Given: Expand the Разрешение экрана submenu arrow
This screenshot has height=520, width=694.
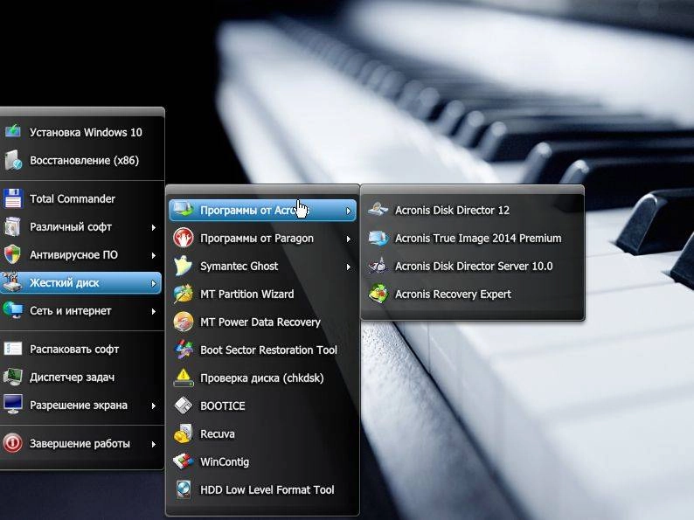Looking at the screenshot, I should click(154, 406).
